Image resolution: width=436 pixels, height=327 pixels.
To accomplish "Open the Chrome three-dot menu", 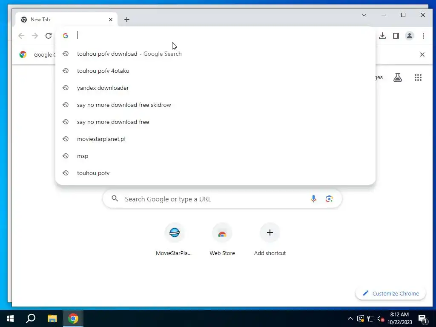I will tap(423, 36).
